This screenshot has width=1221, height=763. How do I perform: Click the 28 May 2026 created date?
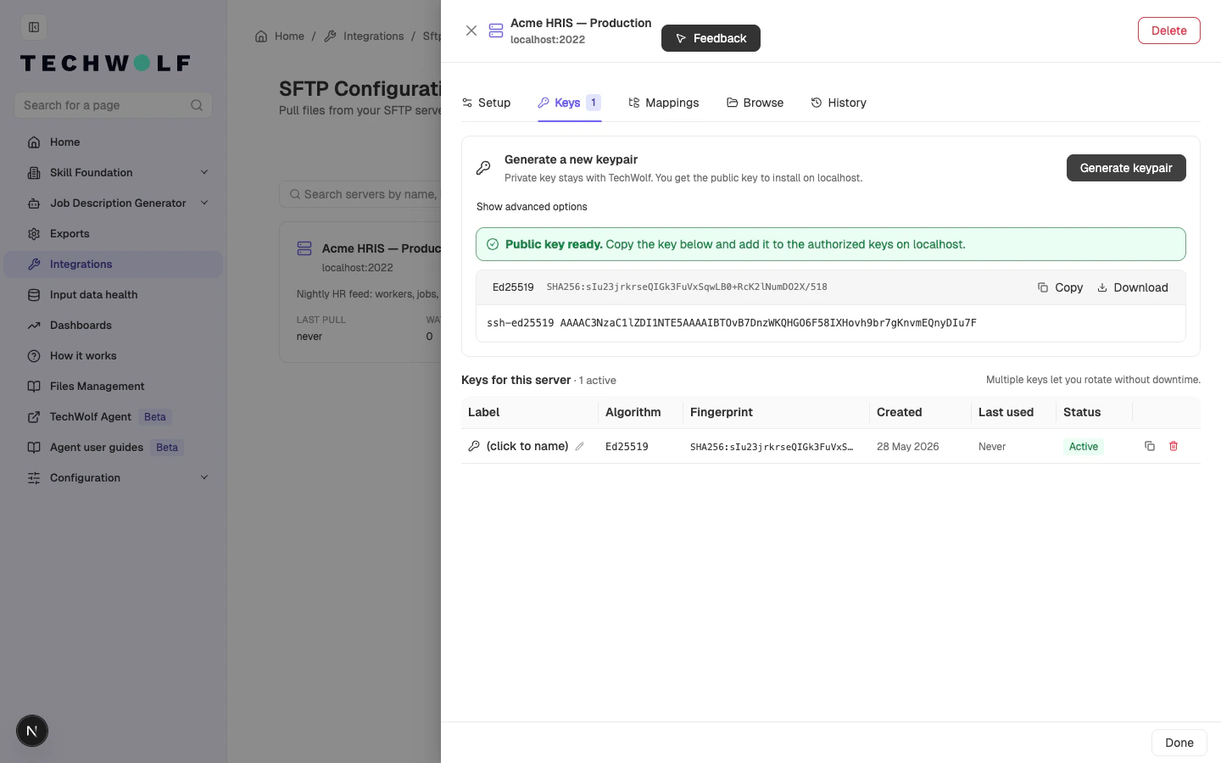click(907, 447)
